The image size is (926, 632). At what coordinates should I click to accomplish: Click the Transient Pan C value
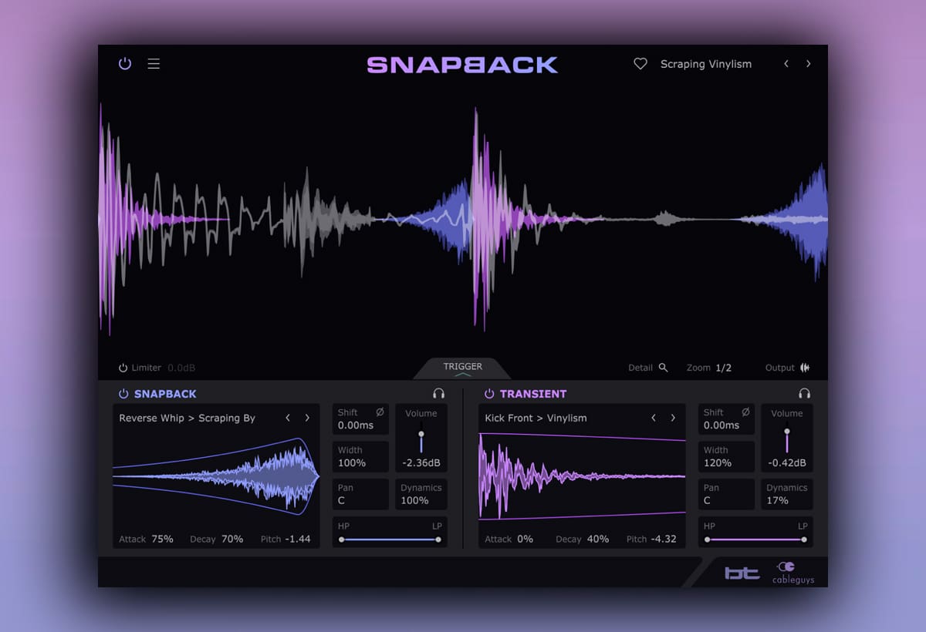pyautogui.click(x=707, y=500)
